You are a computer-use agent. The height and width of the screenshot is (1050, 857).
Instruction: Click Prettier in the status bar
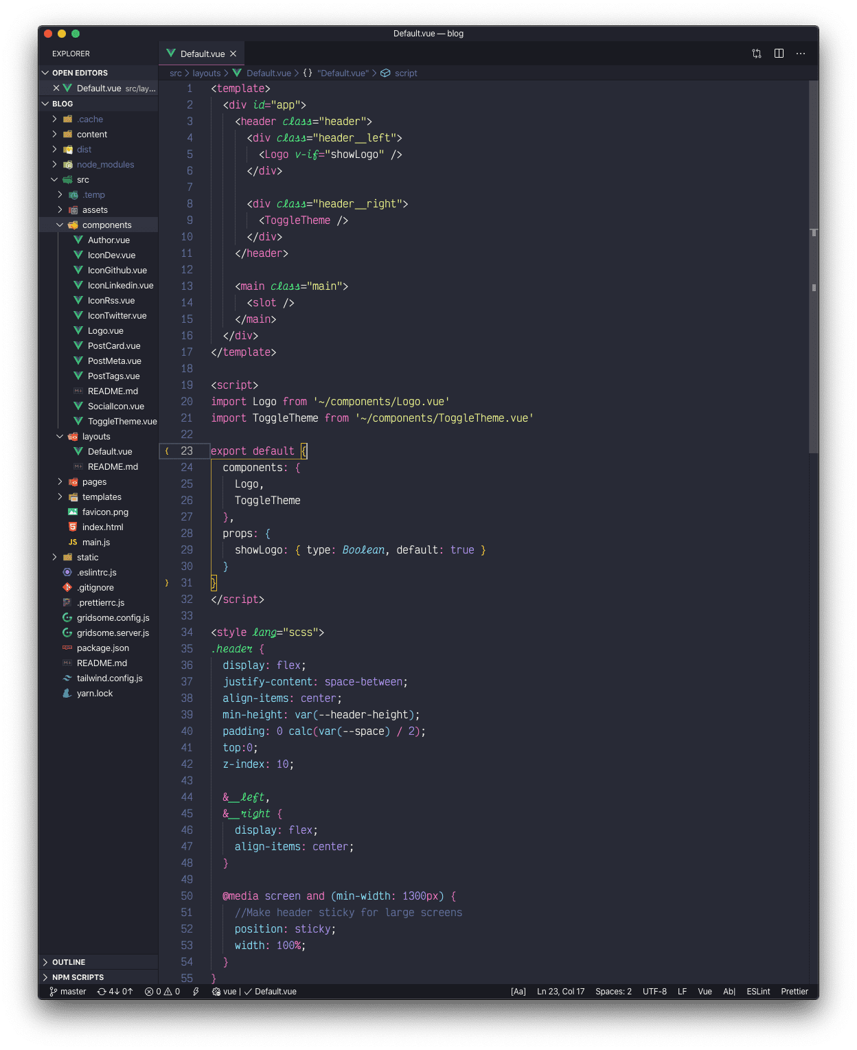click(795, 992)
